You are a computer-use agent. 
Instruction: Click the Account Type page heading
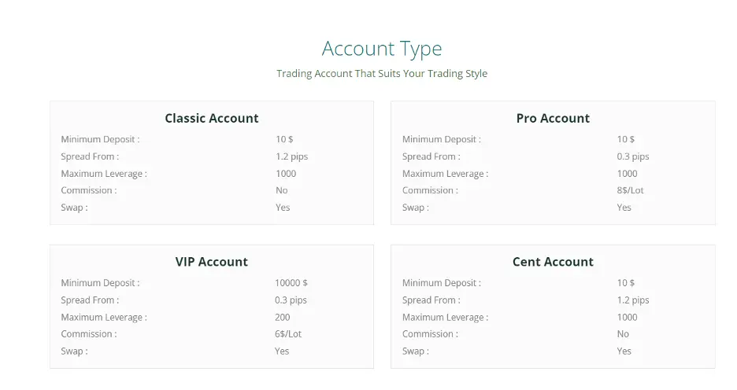[382, 49]
